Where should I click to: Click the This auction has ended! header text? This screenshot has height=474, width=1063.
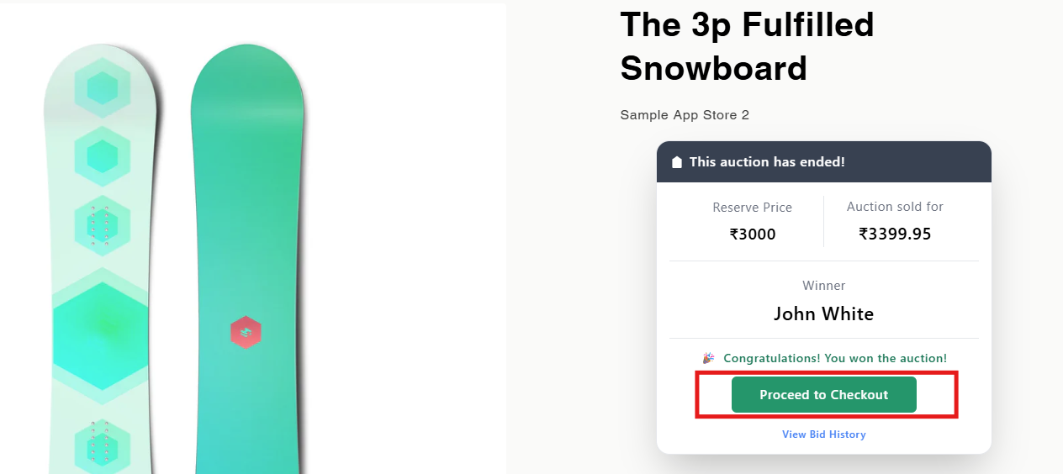pyautogui.click(x=767, y=162)
